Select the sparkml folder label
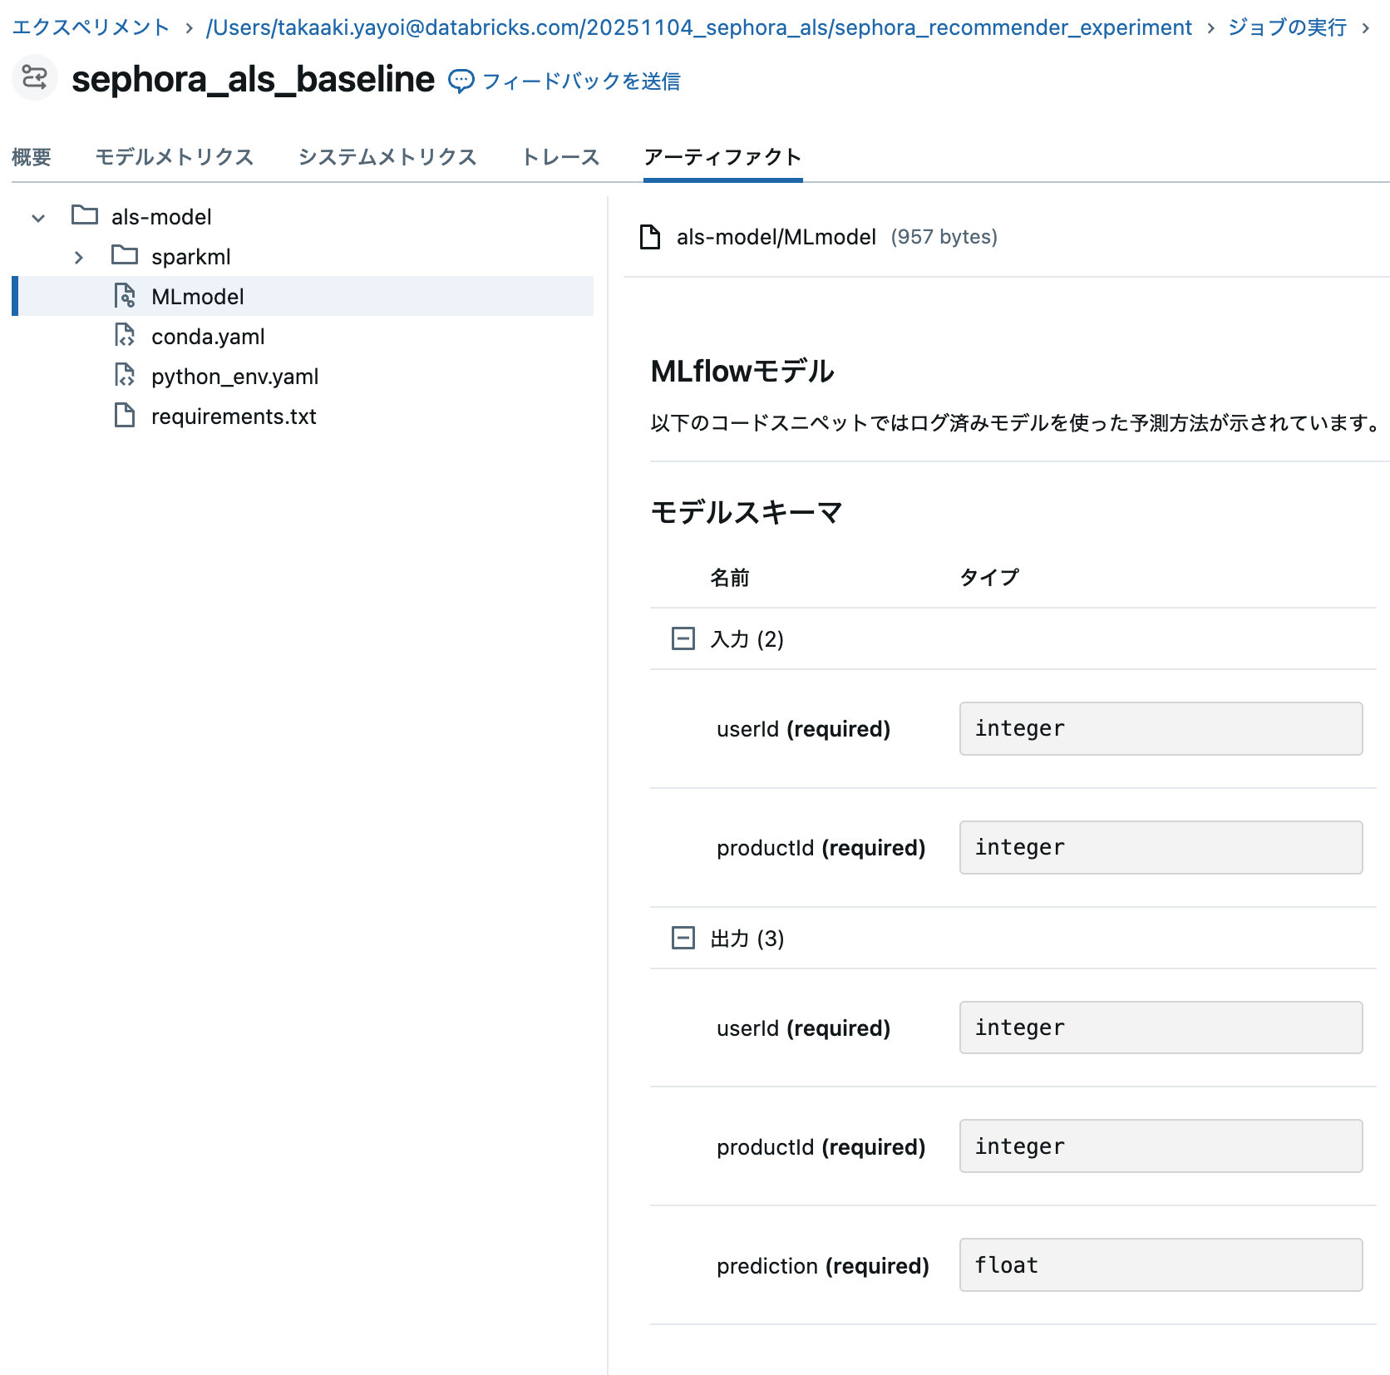The width and height of the screenshot is (1390, 1375). [x=191, y=257]
